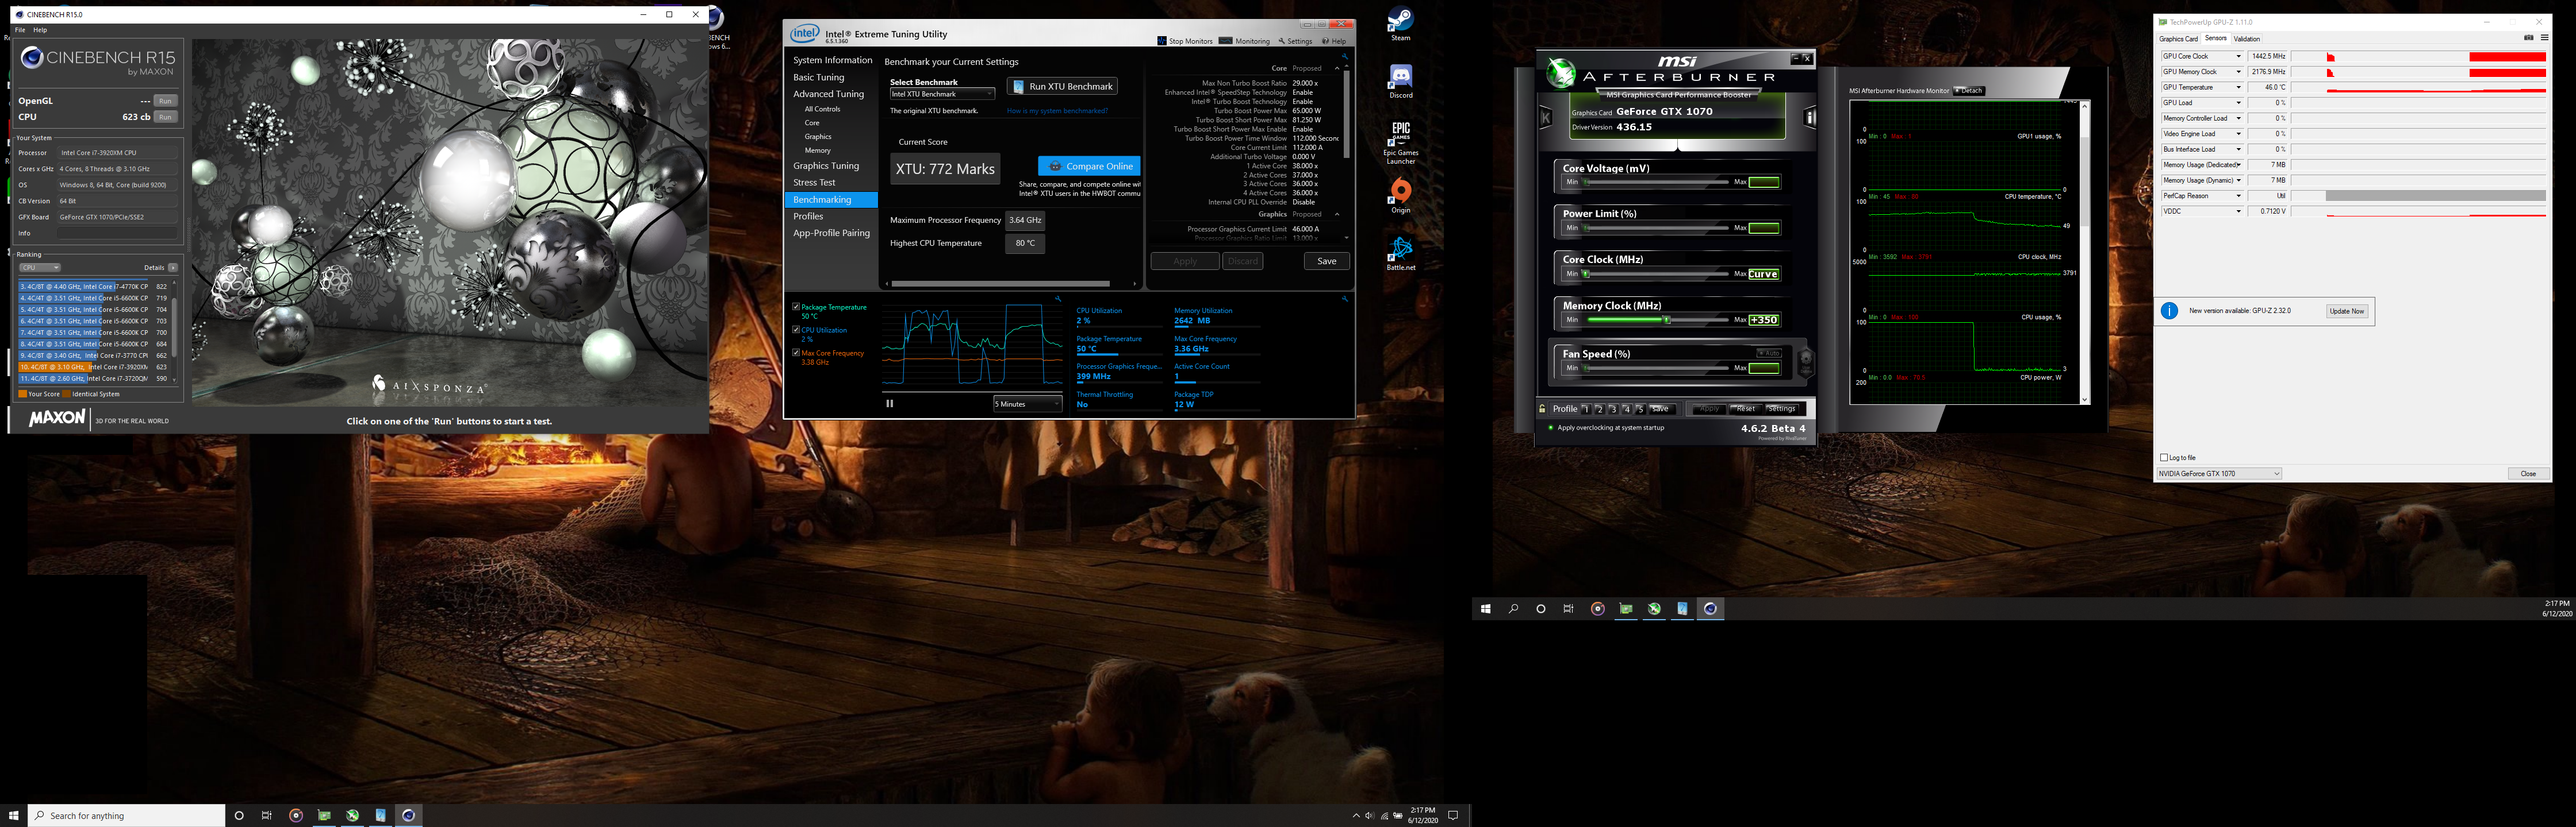Click wrench icon above XTU monitor stats
Viewport: 2576px width, 827px height.
click(1345, 297)
